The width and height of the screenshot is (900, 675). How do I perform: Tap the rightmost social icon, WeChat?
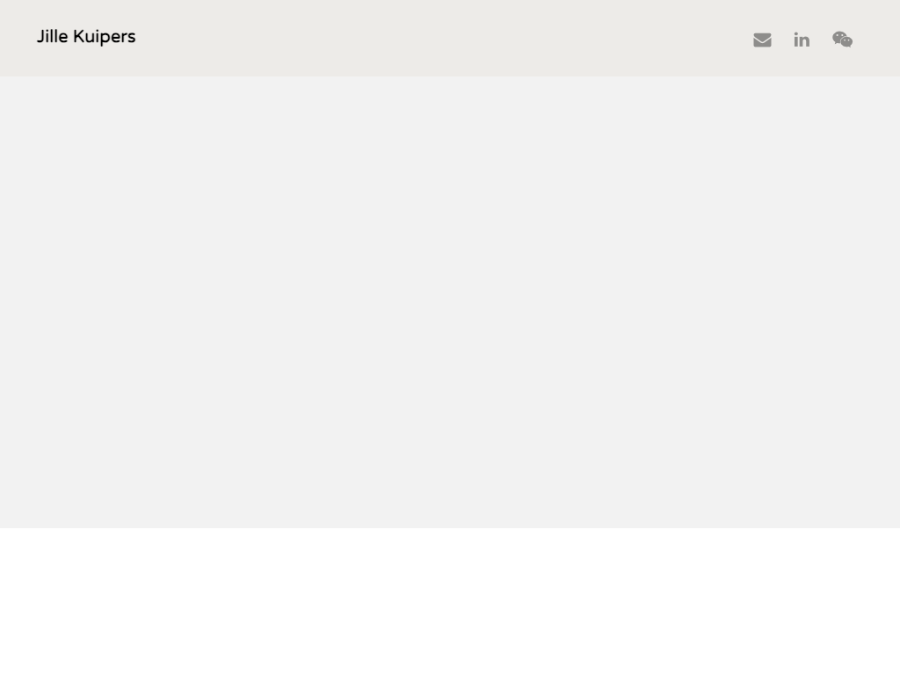pos(843,40)
